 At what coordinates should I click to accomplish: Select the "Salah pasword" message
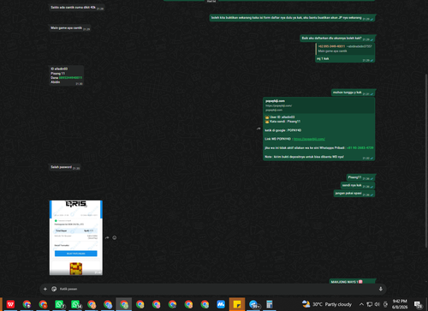tap(65, 167)
